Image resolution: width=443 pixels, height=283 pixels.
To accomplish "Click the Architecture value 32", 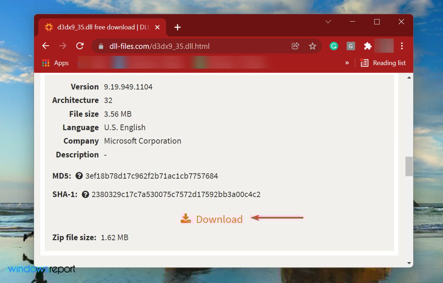I will [108, 100].
